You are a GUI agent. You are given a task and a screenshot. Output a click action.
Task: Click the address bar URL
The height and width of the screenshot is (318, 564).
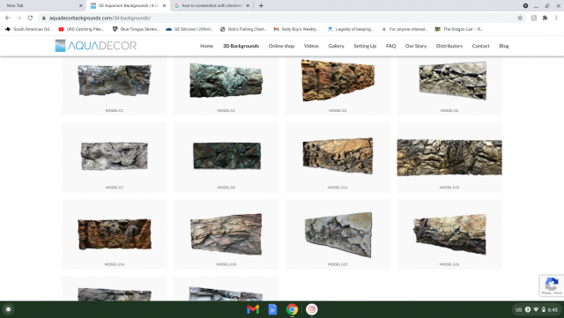click(100, 18)
